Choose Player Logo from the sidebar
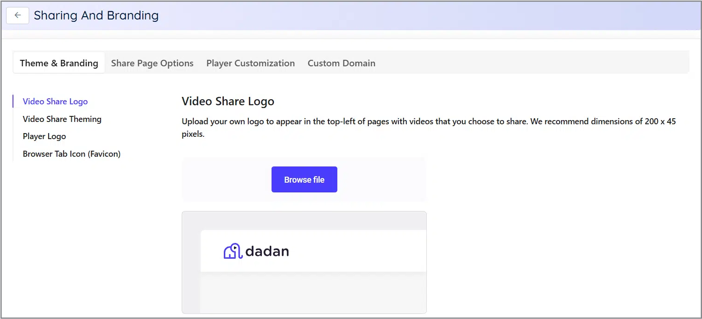The image size is (702, 319). click(x=44, y=136)
